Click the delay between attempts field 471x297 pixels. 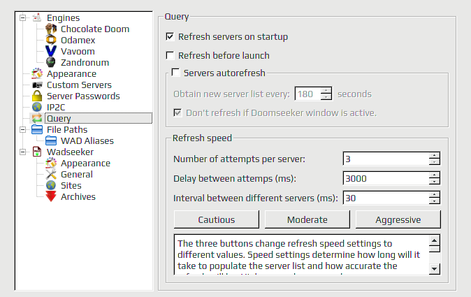coord(386,178)
